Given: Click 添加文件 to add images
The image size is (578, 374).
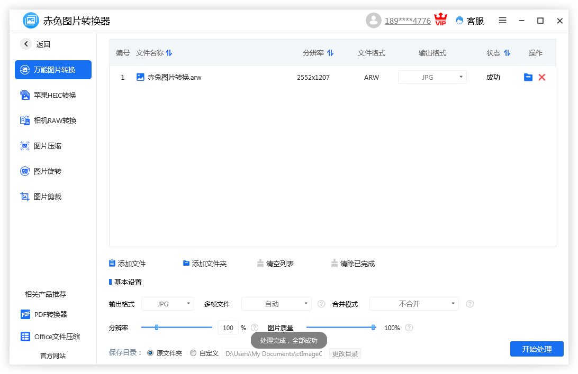Looking at the screenshot, I should [127, 264].
